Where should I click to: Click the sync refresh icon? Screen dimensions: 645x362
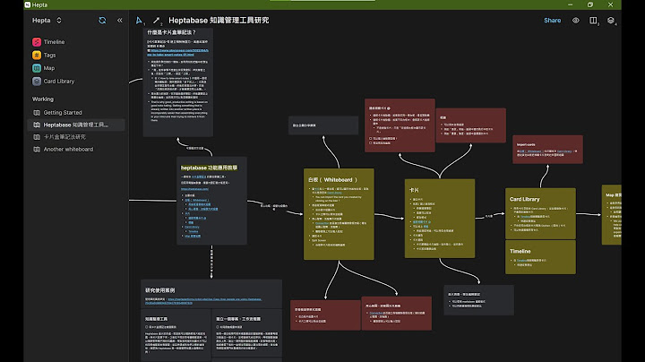[x=102, y=20]
